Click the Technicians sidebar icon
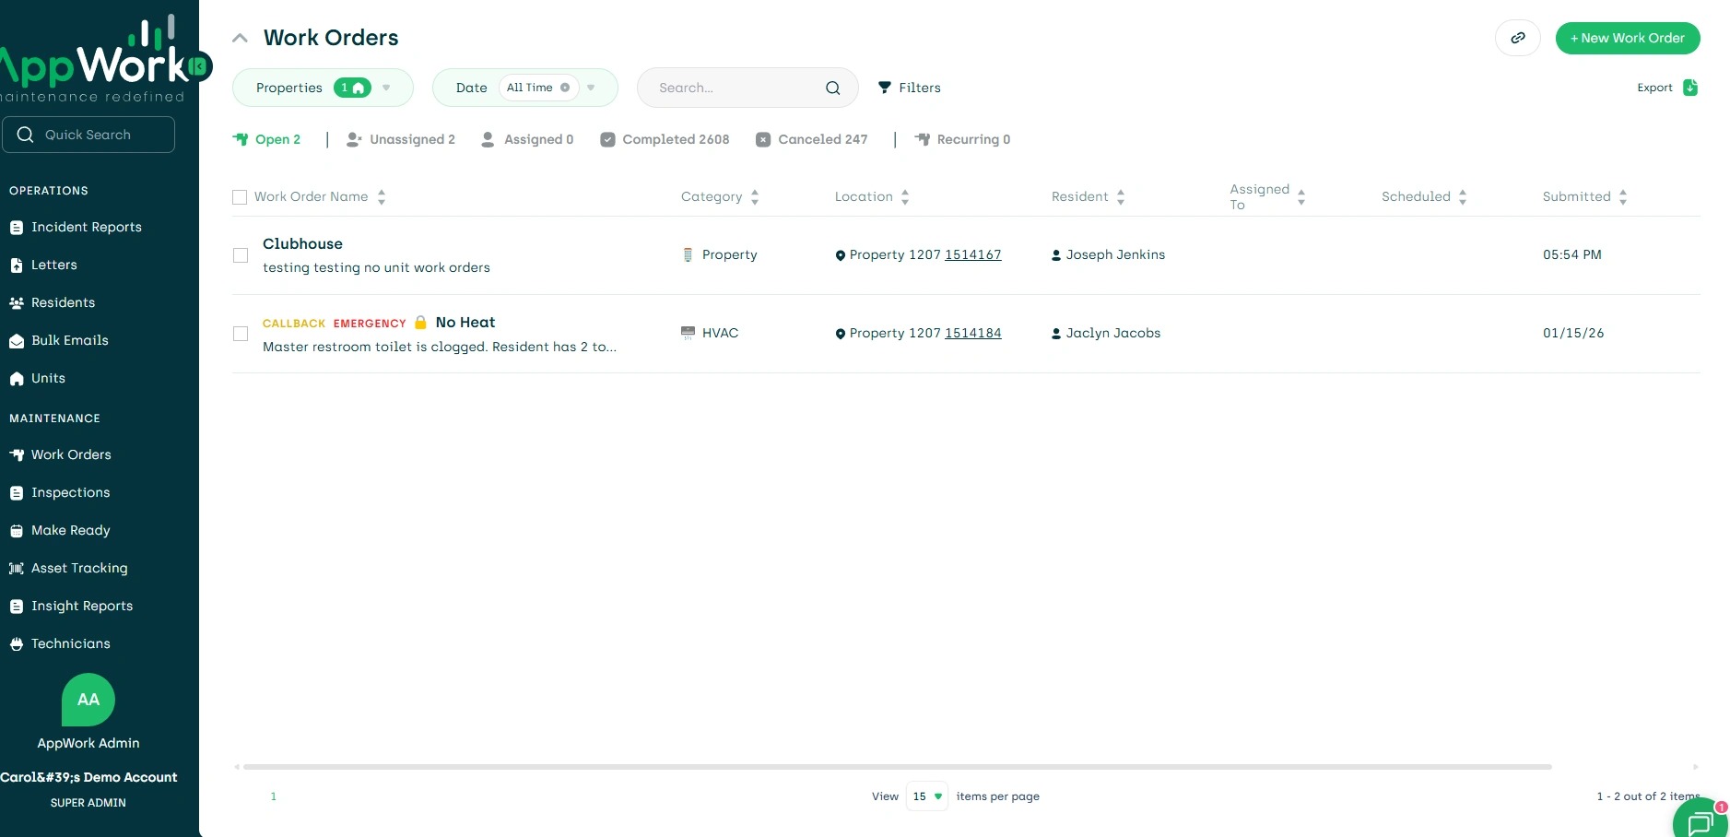Viewport: 1730px width, 837px height. pos(17,644)
